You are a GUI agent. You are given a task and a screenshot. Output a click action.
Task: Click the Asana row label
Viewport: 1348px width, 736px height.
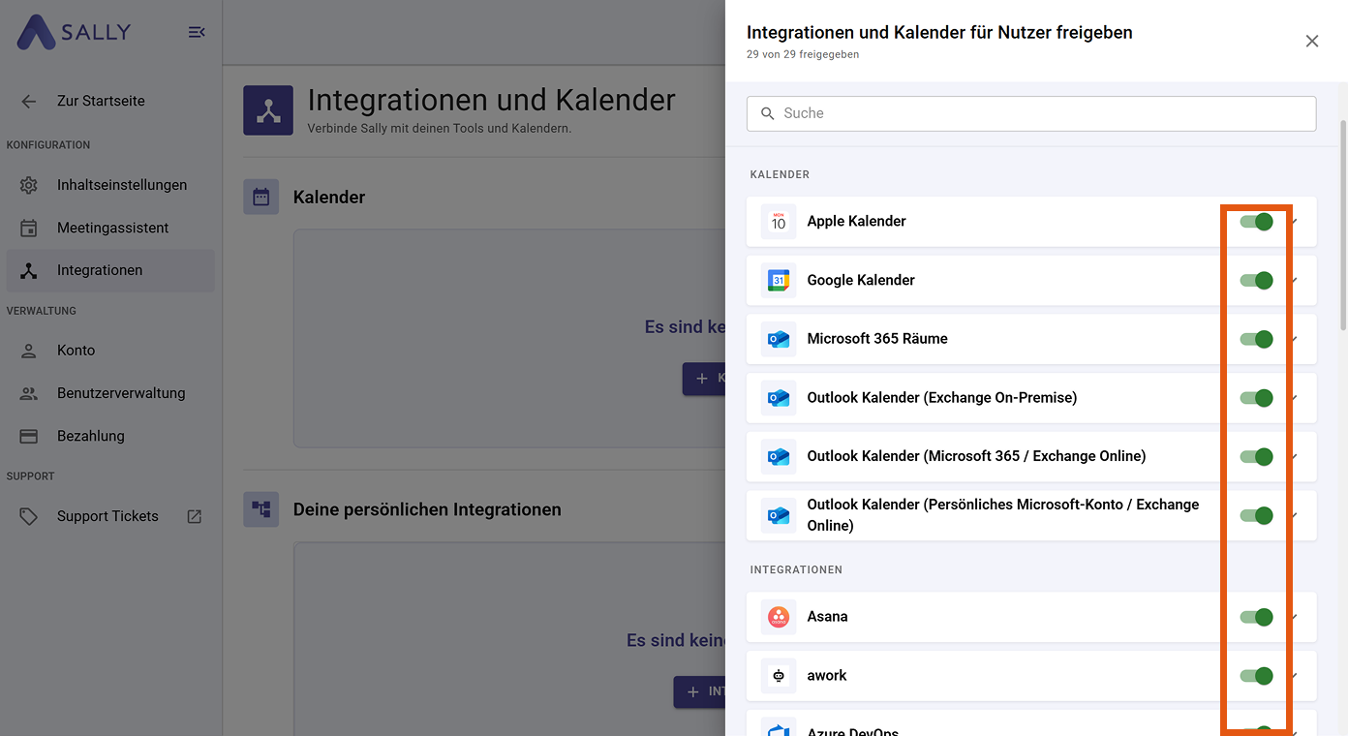pos(828,616)
